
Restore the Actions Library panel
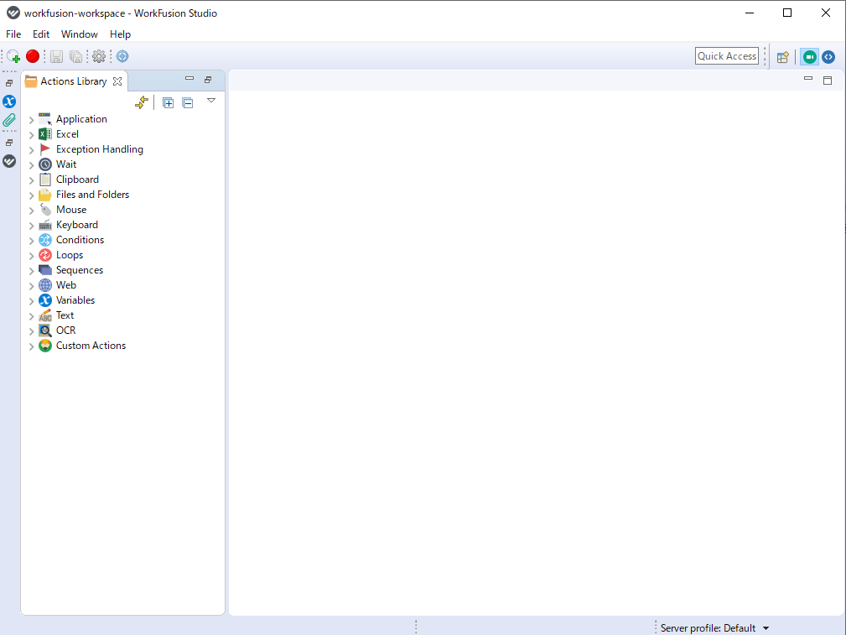(208, 80)
